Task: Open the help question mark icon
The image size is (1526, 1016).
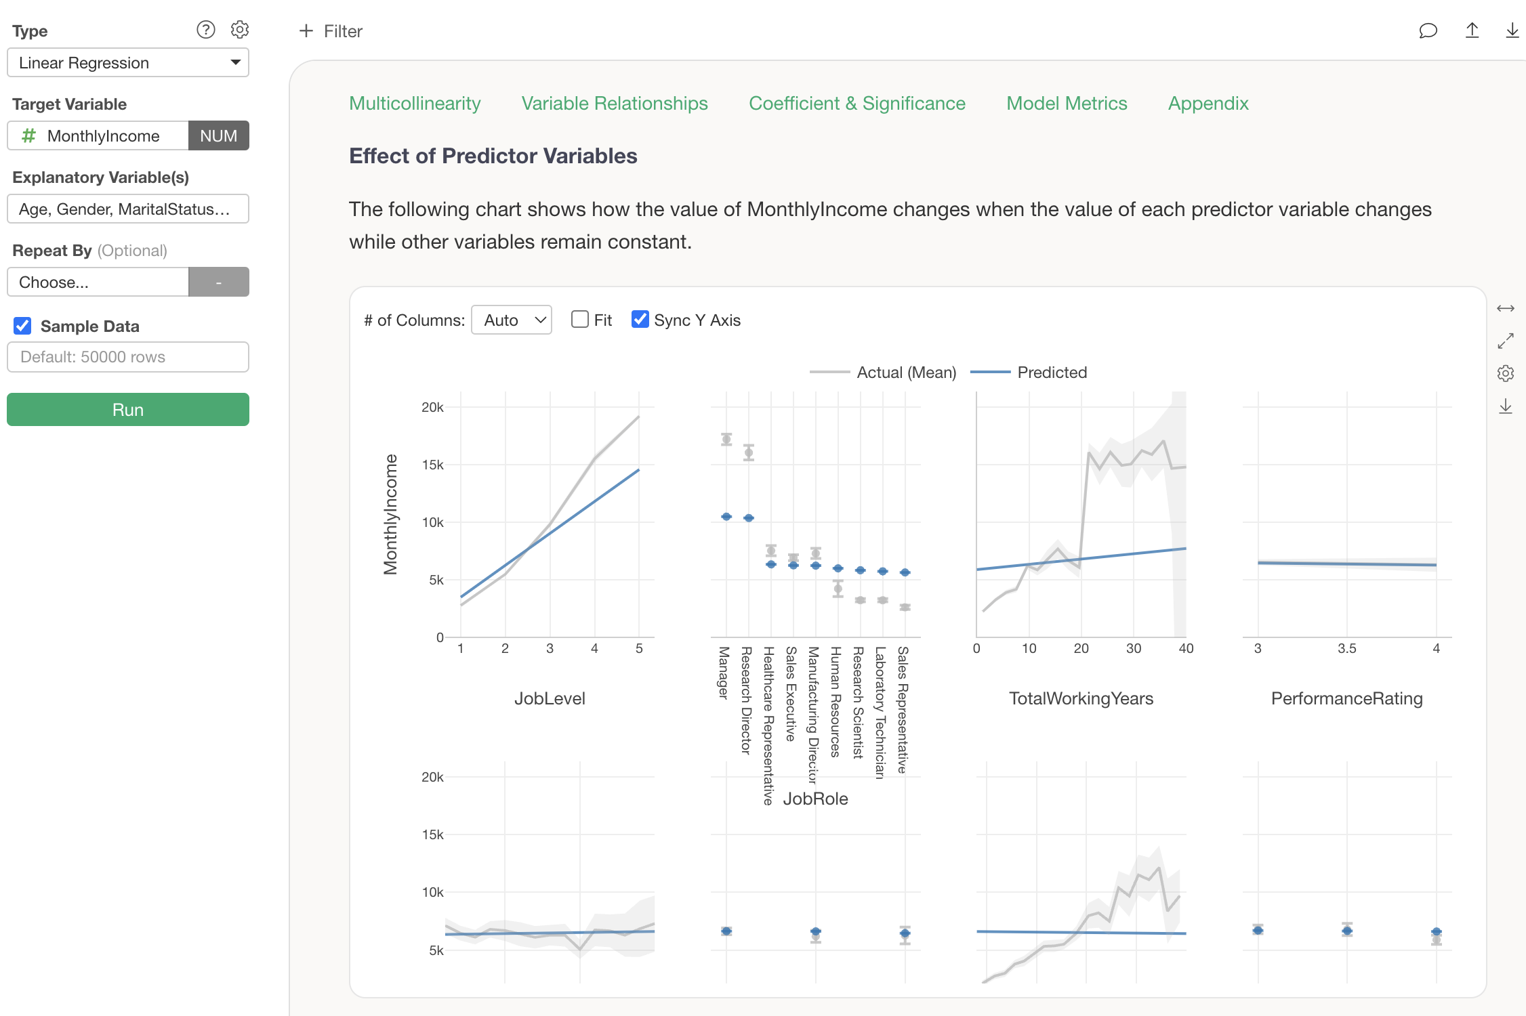Action: pos(205,30)
